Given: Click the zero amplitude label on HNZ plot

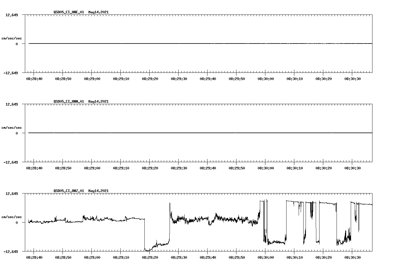Looking at the screenshot, I should point(16,222).
